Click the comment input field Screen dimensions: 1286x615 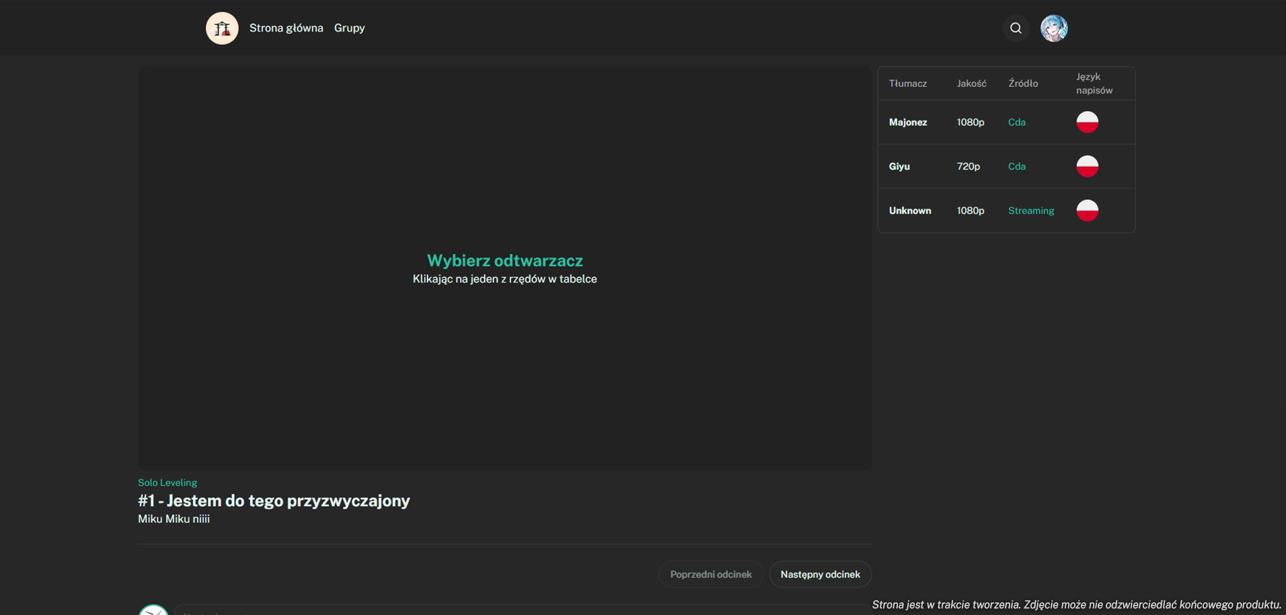coord(518,610)
